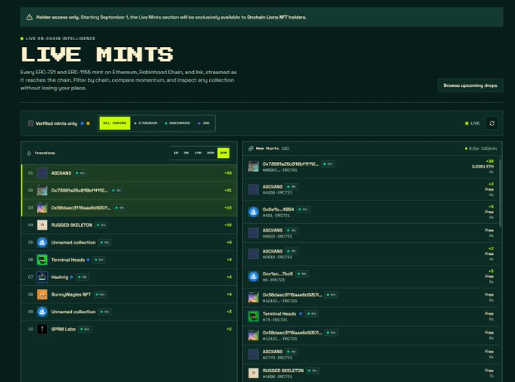Click the +41 count for 0x73991a25c

[x=228, y=191]
